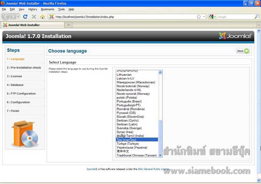Viewport: 261px width, 184px height.
Task: Select Norsk nynorsk (Norway) language
Action: [x=137, y=94]
